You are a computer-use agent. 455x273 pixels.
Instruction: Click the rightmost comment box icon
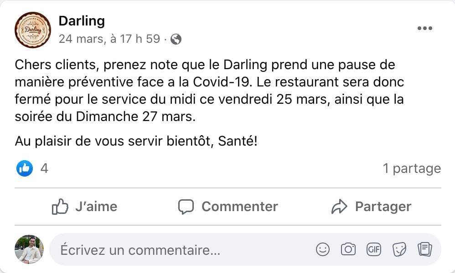click(x=424, y=249)
